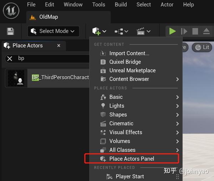Open the quick add content dropdown
This screenshot has width=214, height=181.
click(99, 31)
